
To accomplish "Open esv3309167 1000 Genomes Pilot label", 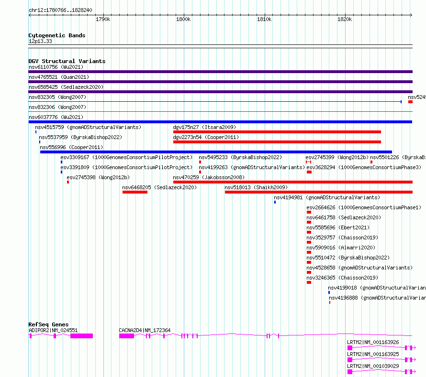I will click(126, 157).
